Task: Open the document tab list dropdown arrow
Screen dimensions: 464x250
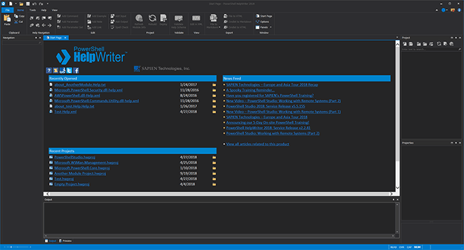Action: pyautogui.click(x=397, y=37)
